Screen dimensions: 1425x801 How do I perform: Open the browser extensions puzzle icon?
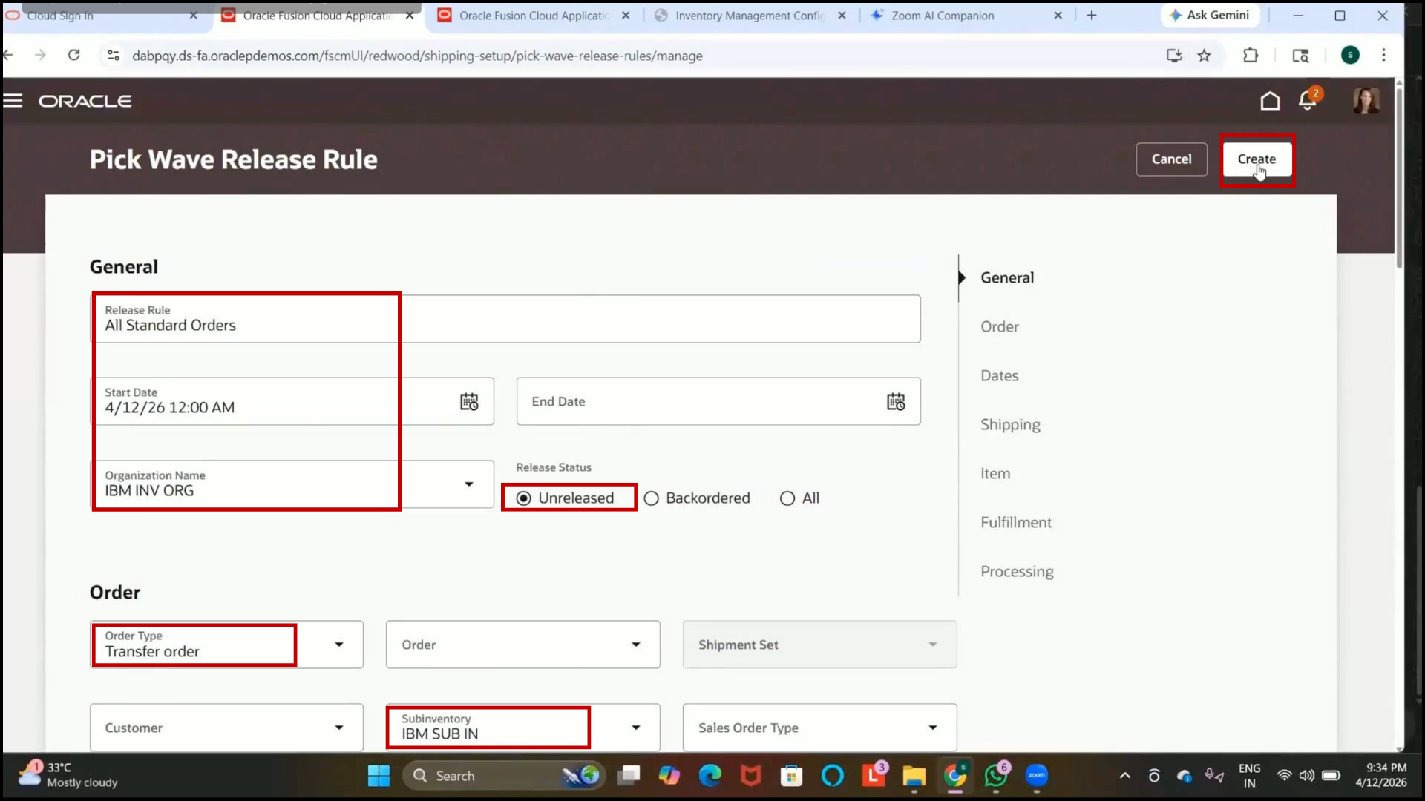click(1251, 56)
